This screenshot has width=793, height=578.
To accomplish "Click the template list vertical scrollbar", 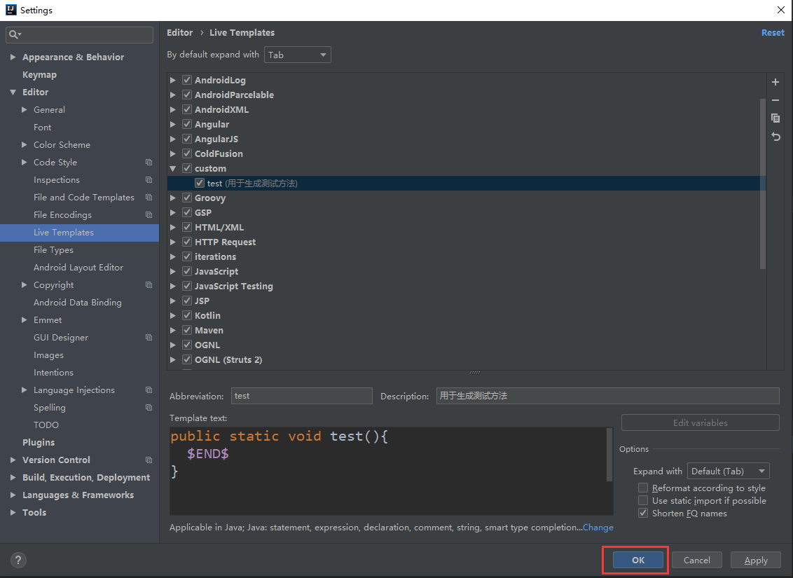I will pos(763,184).
